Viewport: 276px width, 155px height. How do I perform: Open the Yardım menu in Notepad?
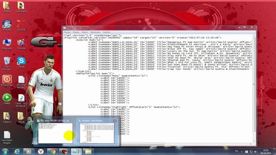pyautogui.click(x=107, y=32)
